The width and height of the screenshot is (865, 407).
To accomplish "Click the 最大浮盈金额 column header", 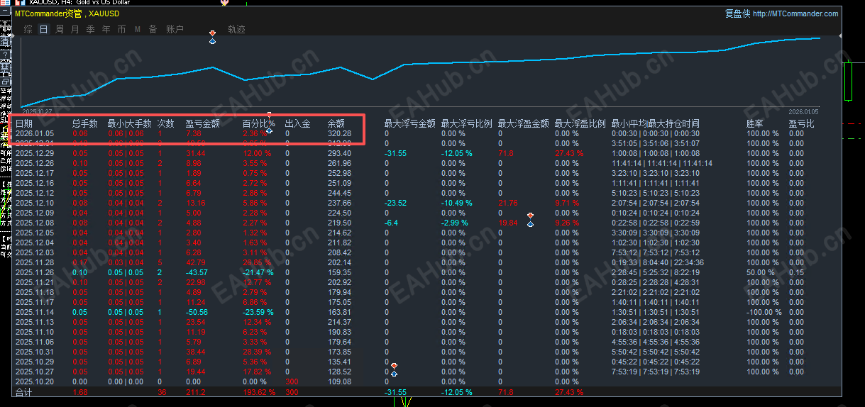I will pyautogui.click(x=523, y=123).
